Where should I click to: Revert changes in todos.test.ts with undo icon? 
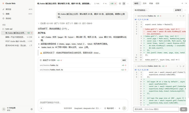tap(181, 66)
